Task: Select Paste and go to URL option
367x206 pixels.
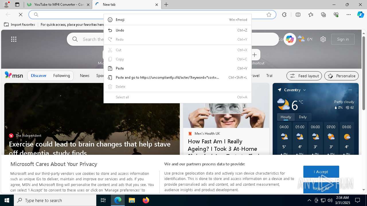Action: tap(177, 78)
